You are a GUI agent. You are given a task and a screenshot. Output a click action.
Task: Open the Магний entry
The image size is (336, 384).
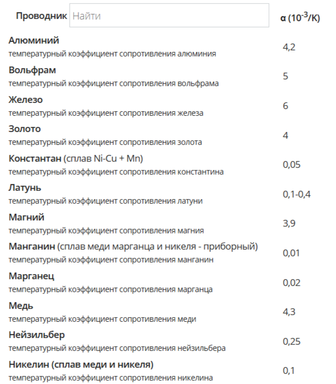[26, 217]
